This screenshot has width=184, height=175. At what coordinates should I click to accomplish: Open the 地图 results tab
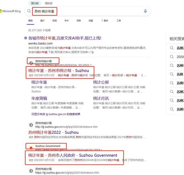tap(91, 21)
